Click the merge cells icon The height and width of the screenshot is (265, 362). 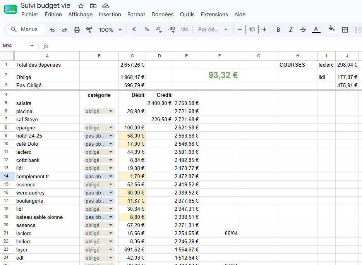(x=358, y=29)
